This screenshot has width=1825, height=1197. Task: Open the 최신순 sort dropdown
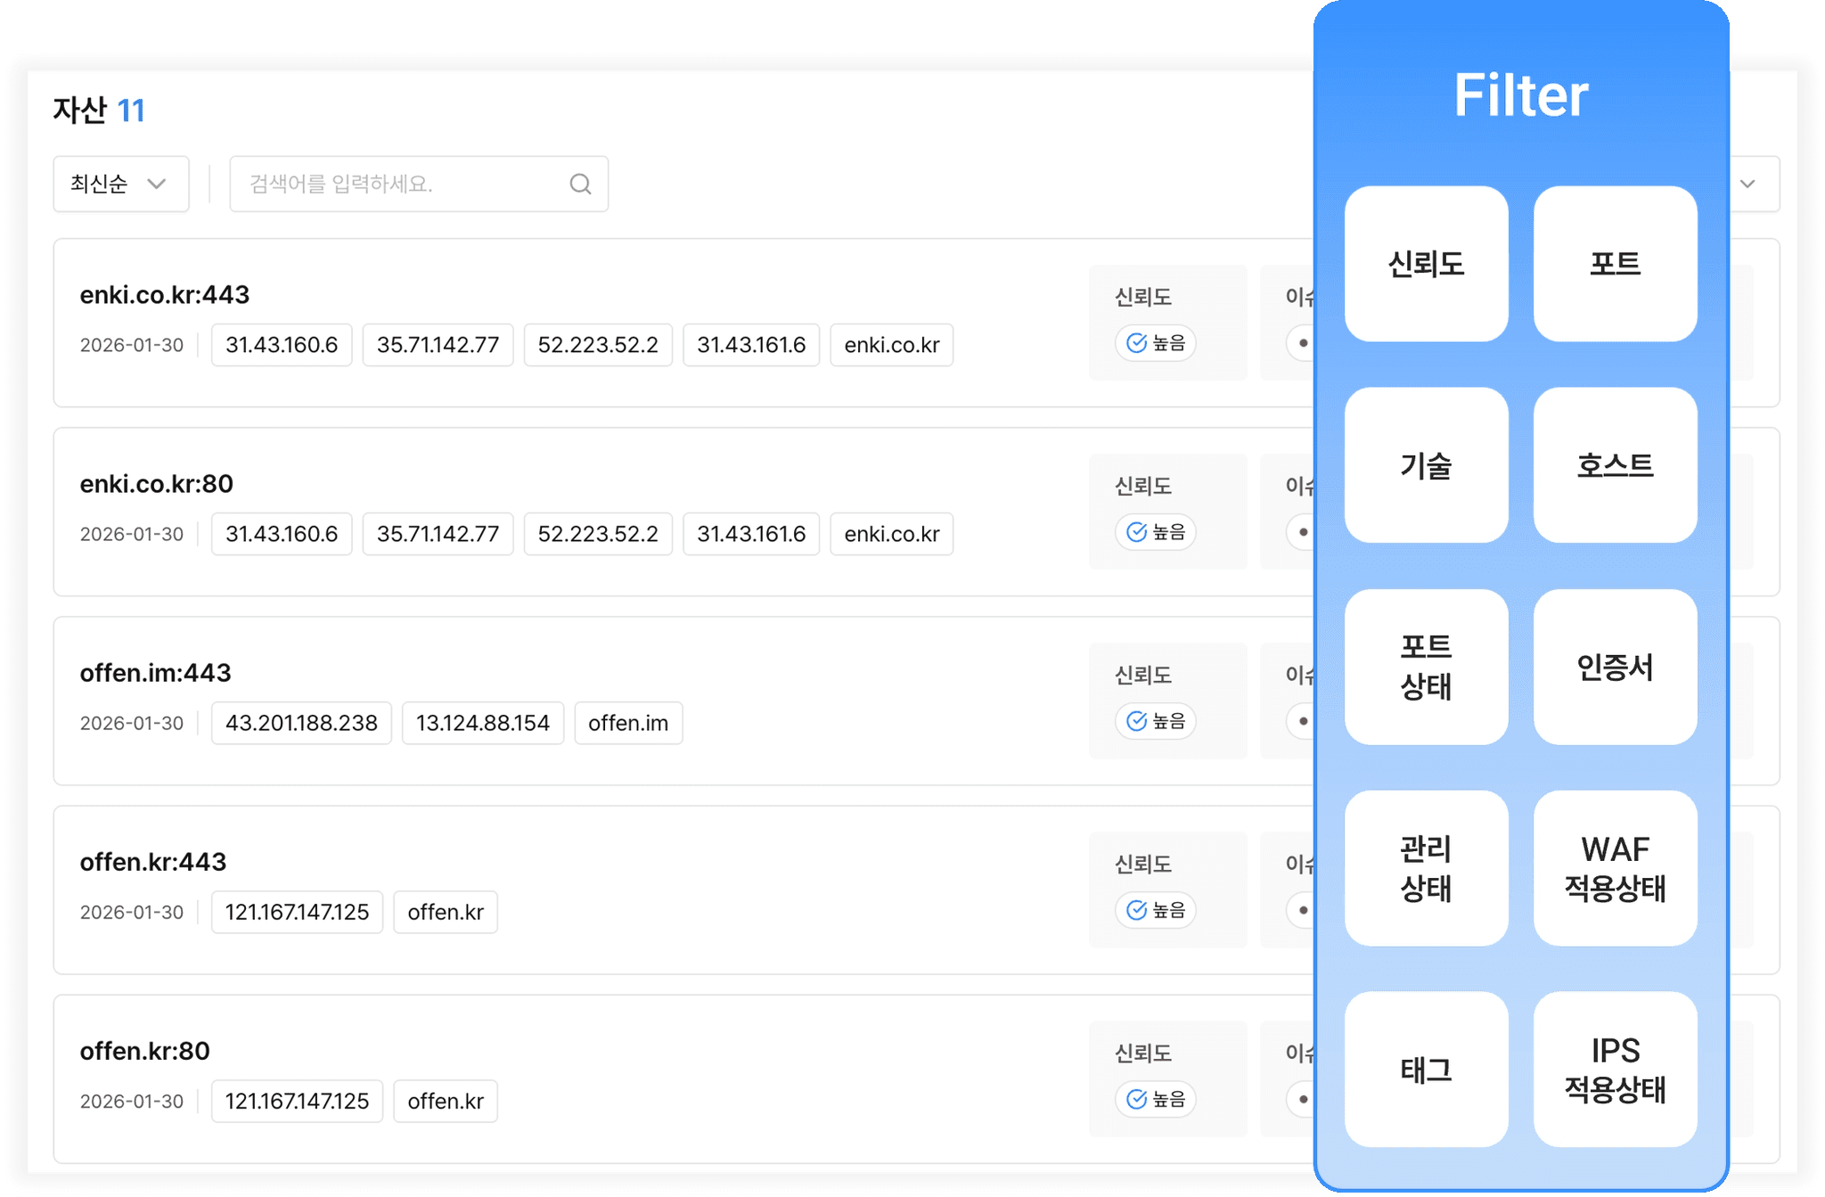click(x=120, y=184)
